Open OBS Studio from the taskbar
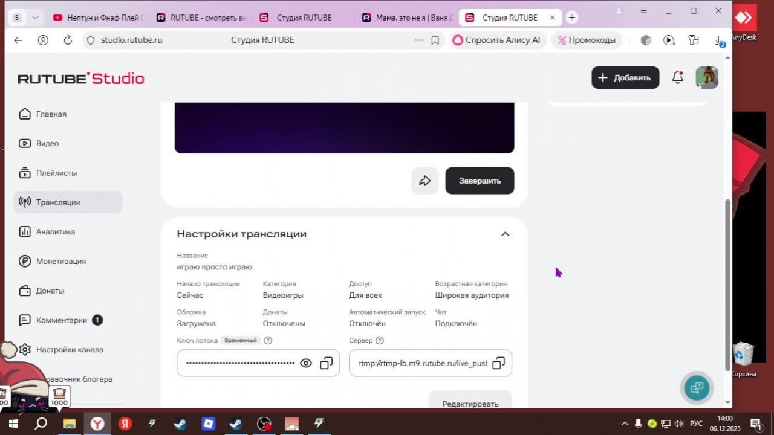Image resolution: width=774 pixels, height=435 pixels. pyautogui.click(x=264, y=424)
